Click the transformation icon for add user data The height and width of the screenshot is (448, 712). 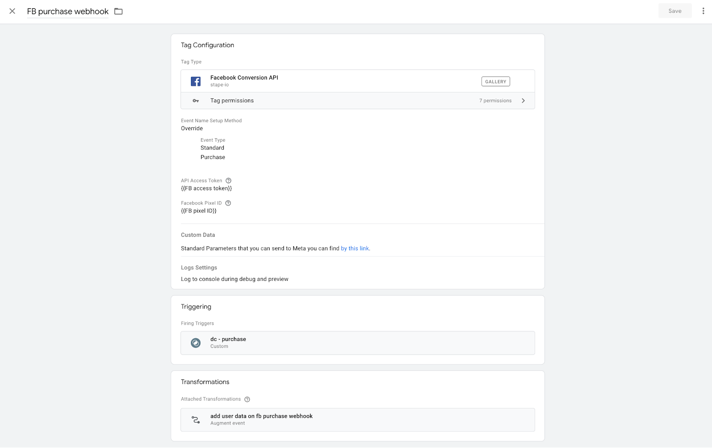(195, 420)
